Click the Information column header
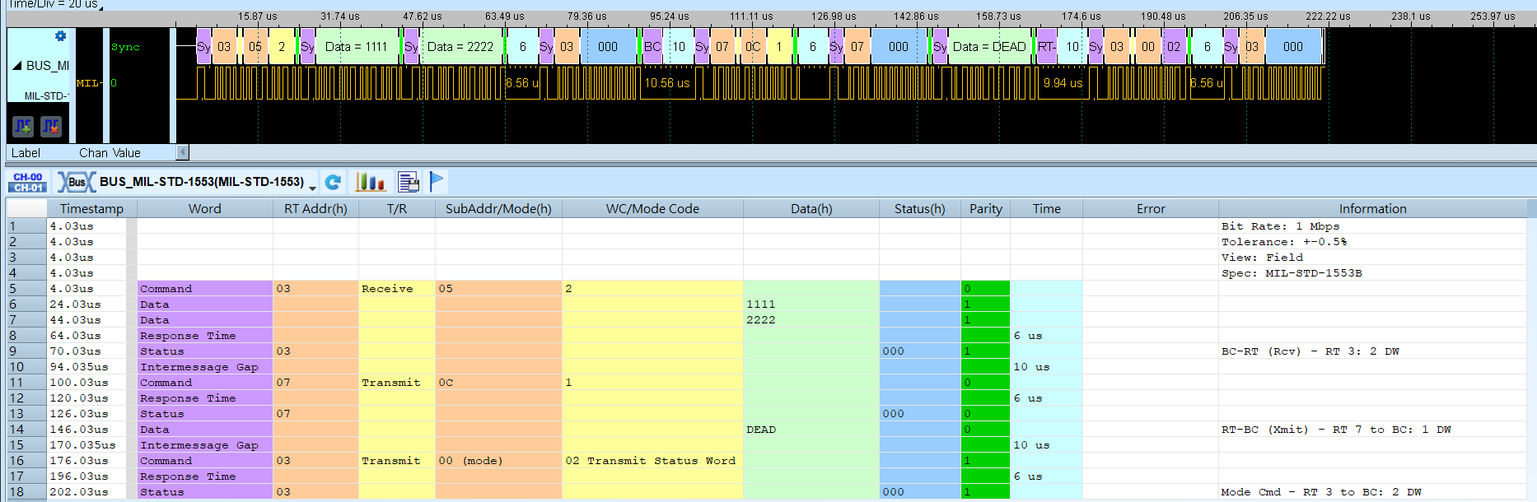Screen dimensions: 1537x502 [1372, 209]
